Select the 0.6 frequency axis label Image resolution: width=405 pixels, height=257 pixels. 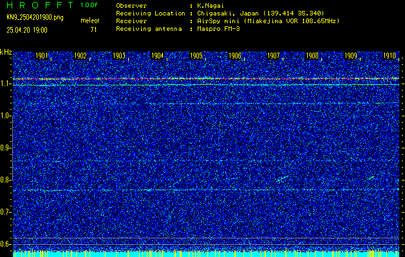(x=5, y=244)
